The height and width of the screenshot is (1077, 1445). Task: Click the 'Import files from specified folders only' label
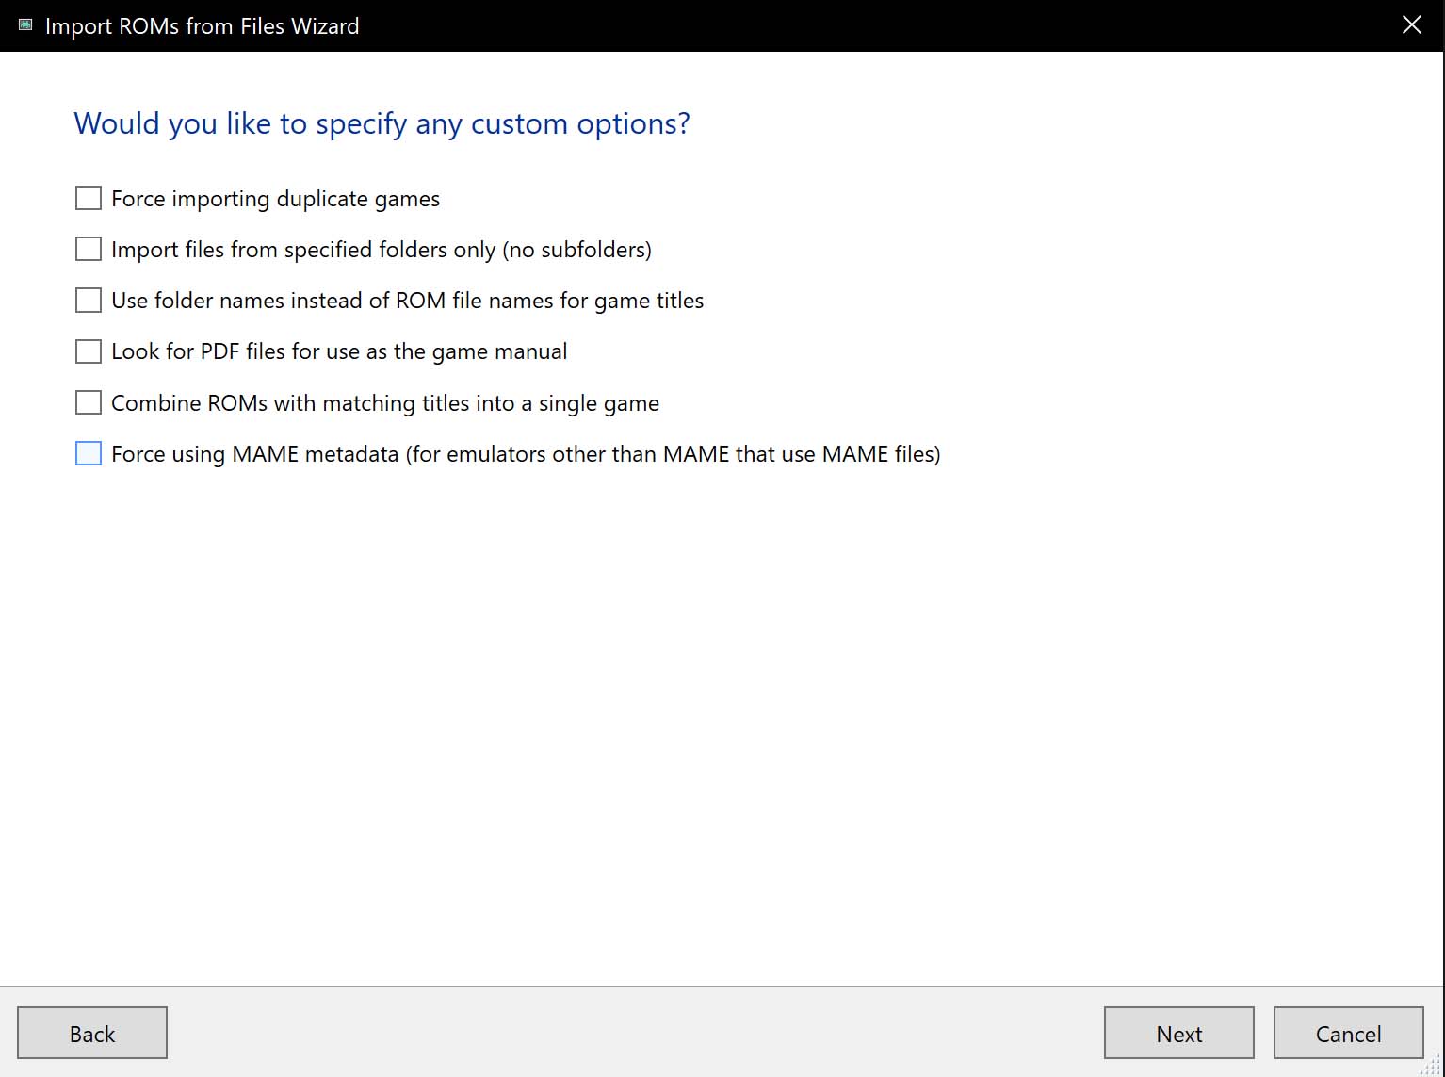[381, 250]
